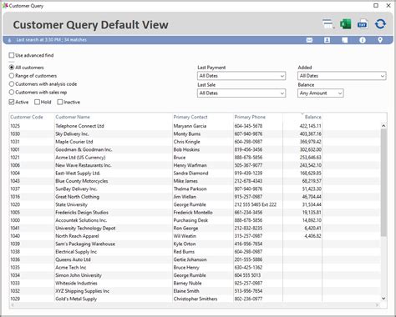Viewport: 396px width, 317px height.
Task: Click SunBay Delivery Inc. name
Action: point(76,189)
